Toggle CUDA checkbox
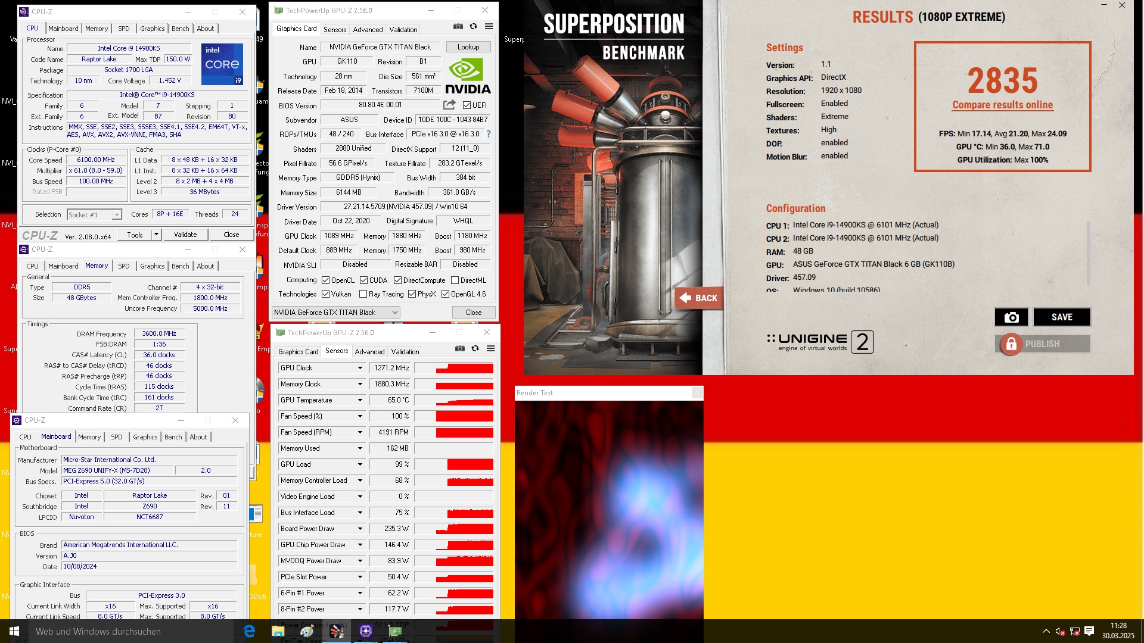Screen dimensions: 1144x643 [363, 280]
